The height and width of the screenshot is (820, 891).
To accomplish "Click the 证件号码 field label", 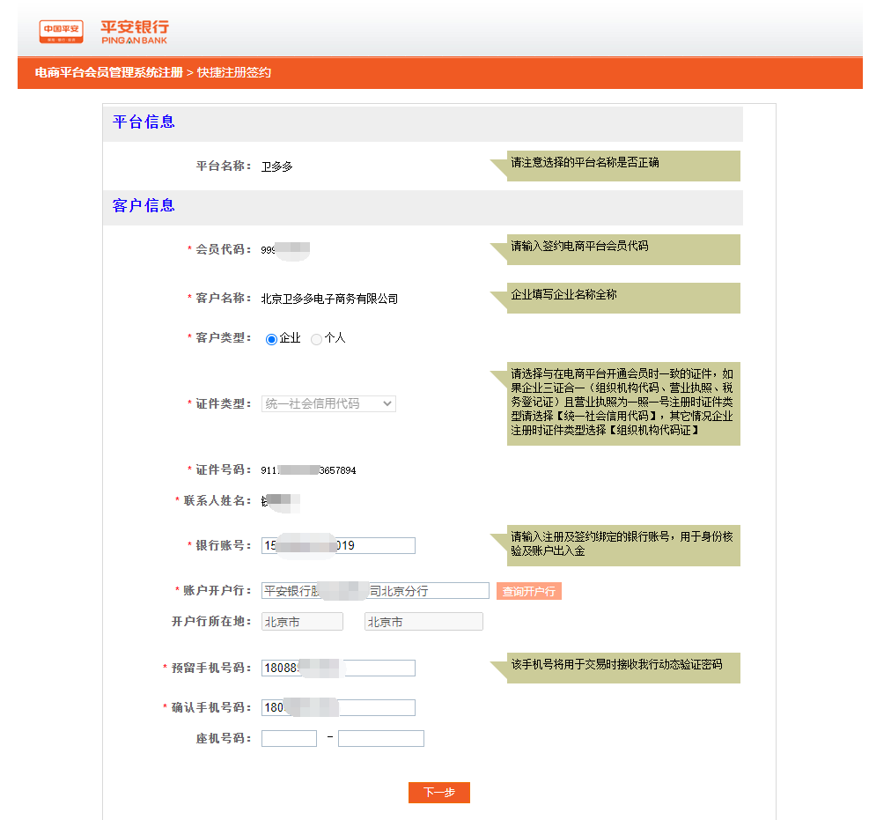I will tap(224, 469).
